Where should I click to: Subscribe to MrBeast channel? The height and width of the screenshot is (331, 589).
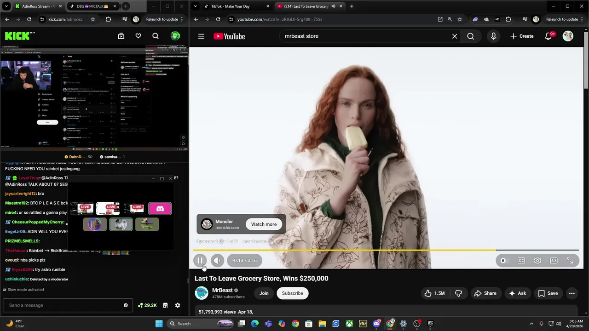[292, 293]
